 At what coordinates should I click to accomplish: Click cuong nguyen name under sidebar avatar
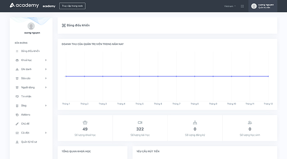point(32,33)
